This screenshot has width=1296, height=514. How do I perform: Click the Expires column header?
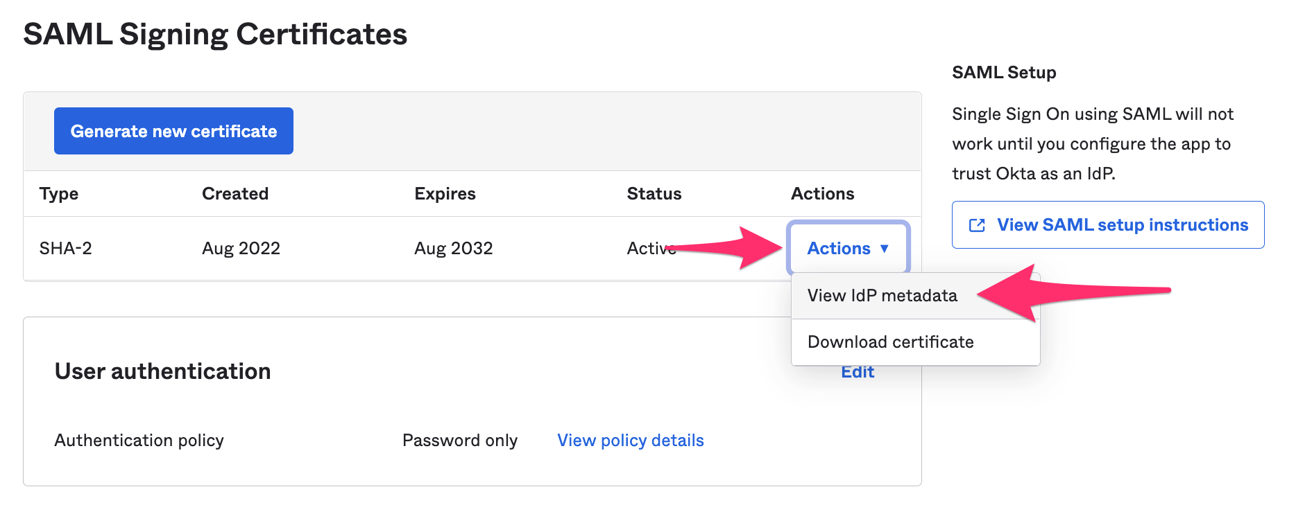(445, 194)
